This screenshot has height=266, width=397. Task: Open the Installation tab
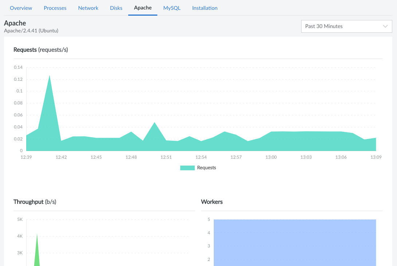pos(205,8)
